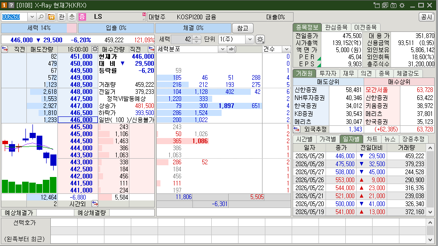Open the orange H history folder icon
Viewport: 438px width, 246px height.
point(51,17)
